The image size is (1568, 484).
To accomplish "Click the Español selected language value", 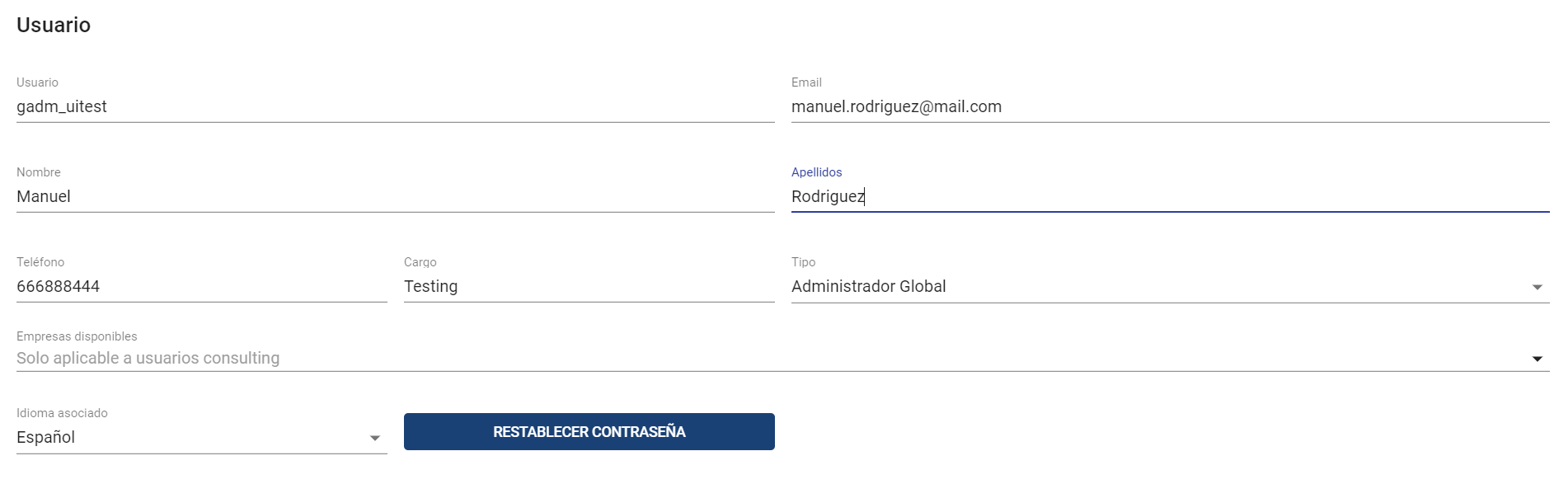I will click(46, 438).
